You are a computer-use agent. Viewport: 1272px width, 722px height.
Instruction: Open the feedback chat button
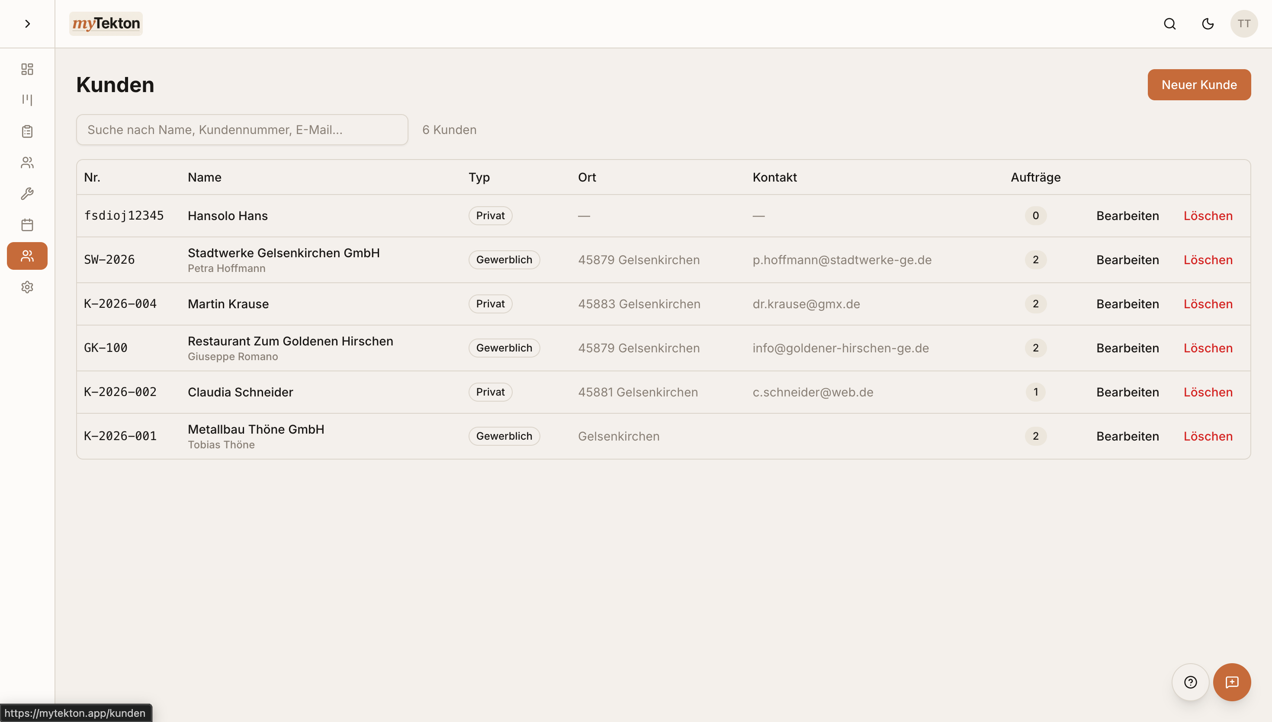(1232, 682)
